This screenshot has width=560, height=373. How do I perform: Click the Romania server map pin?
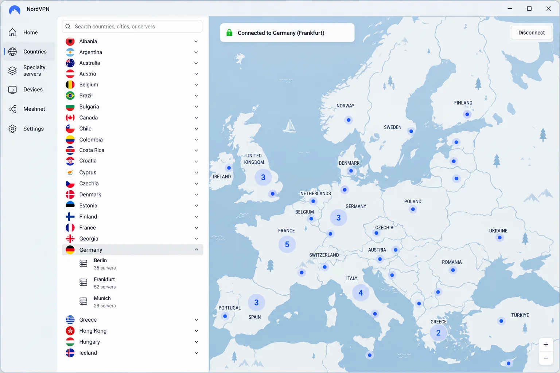pyautogui.click(x=453, y=270)
